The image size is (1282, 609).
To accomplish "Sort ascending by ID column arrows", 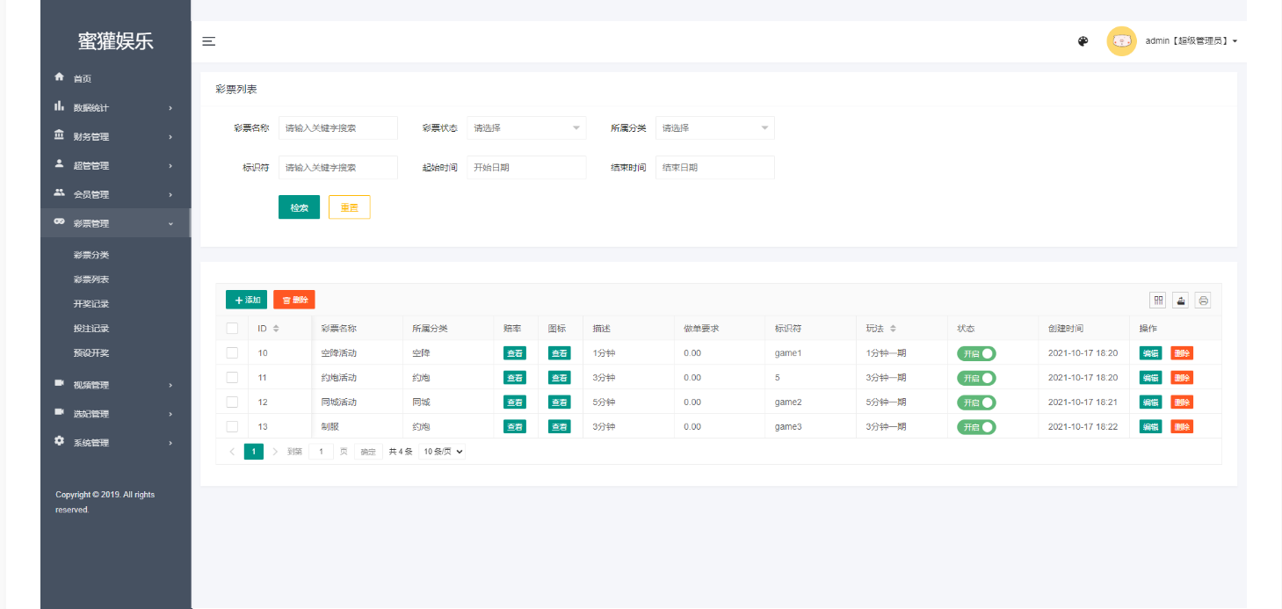I will point(276,326).
